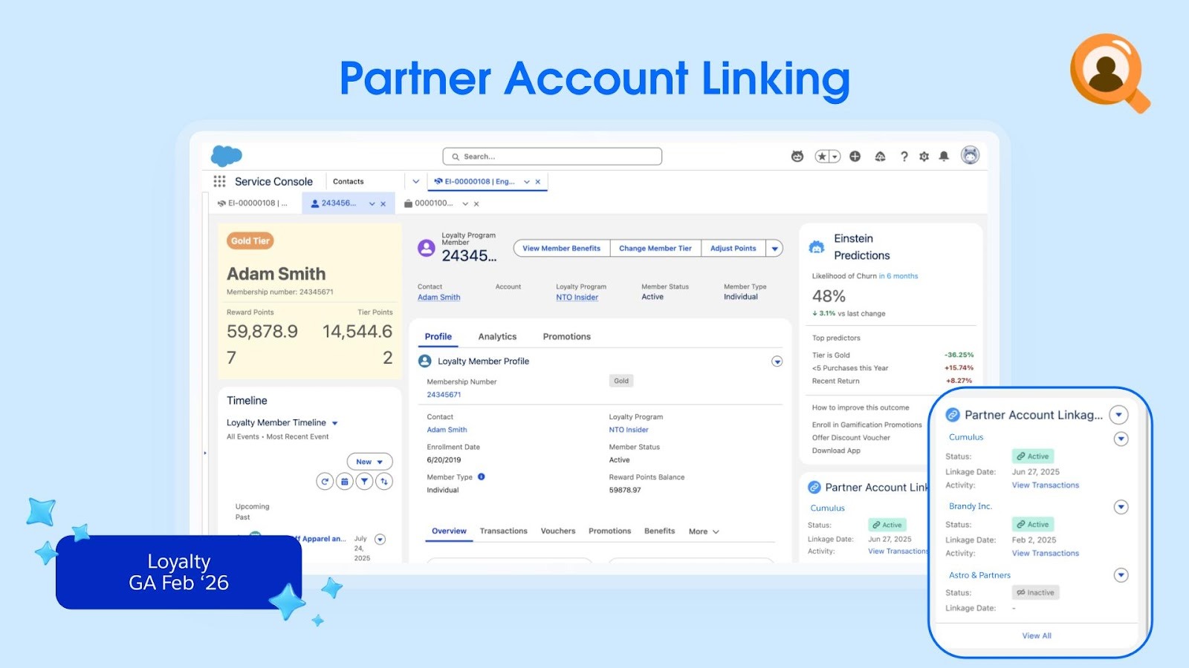Viewport: 1189px width, 668px height.
Task: Click the global actions plus icon
Action: pos(855,157)
